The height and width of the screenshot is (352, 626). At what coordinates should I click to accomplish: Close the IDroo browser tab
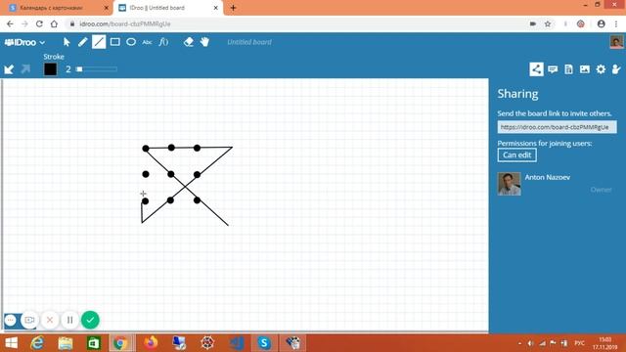coord(215,8)
